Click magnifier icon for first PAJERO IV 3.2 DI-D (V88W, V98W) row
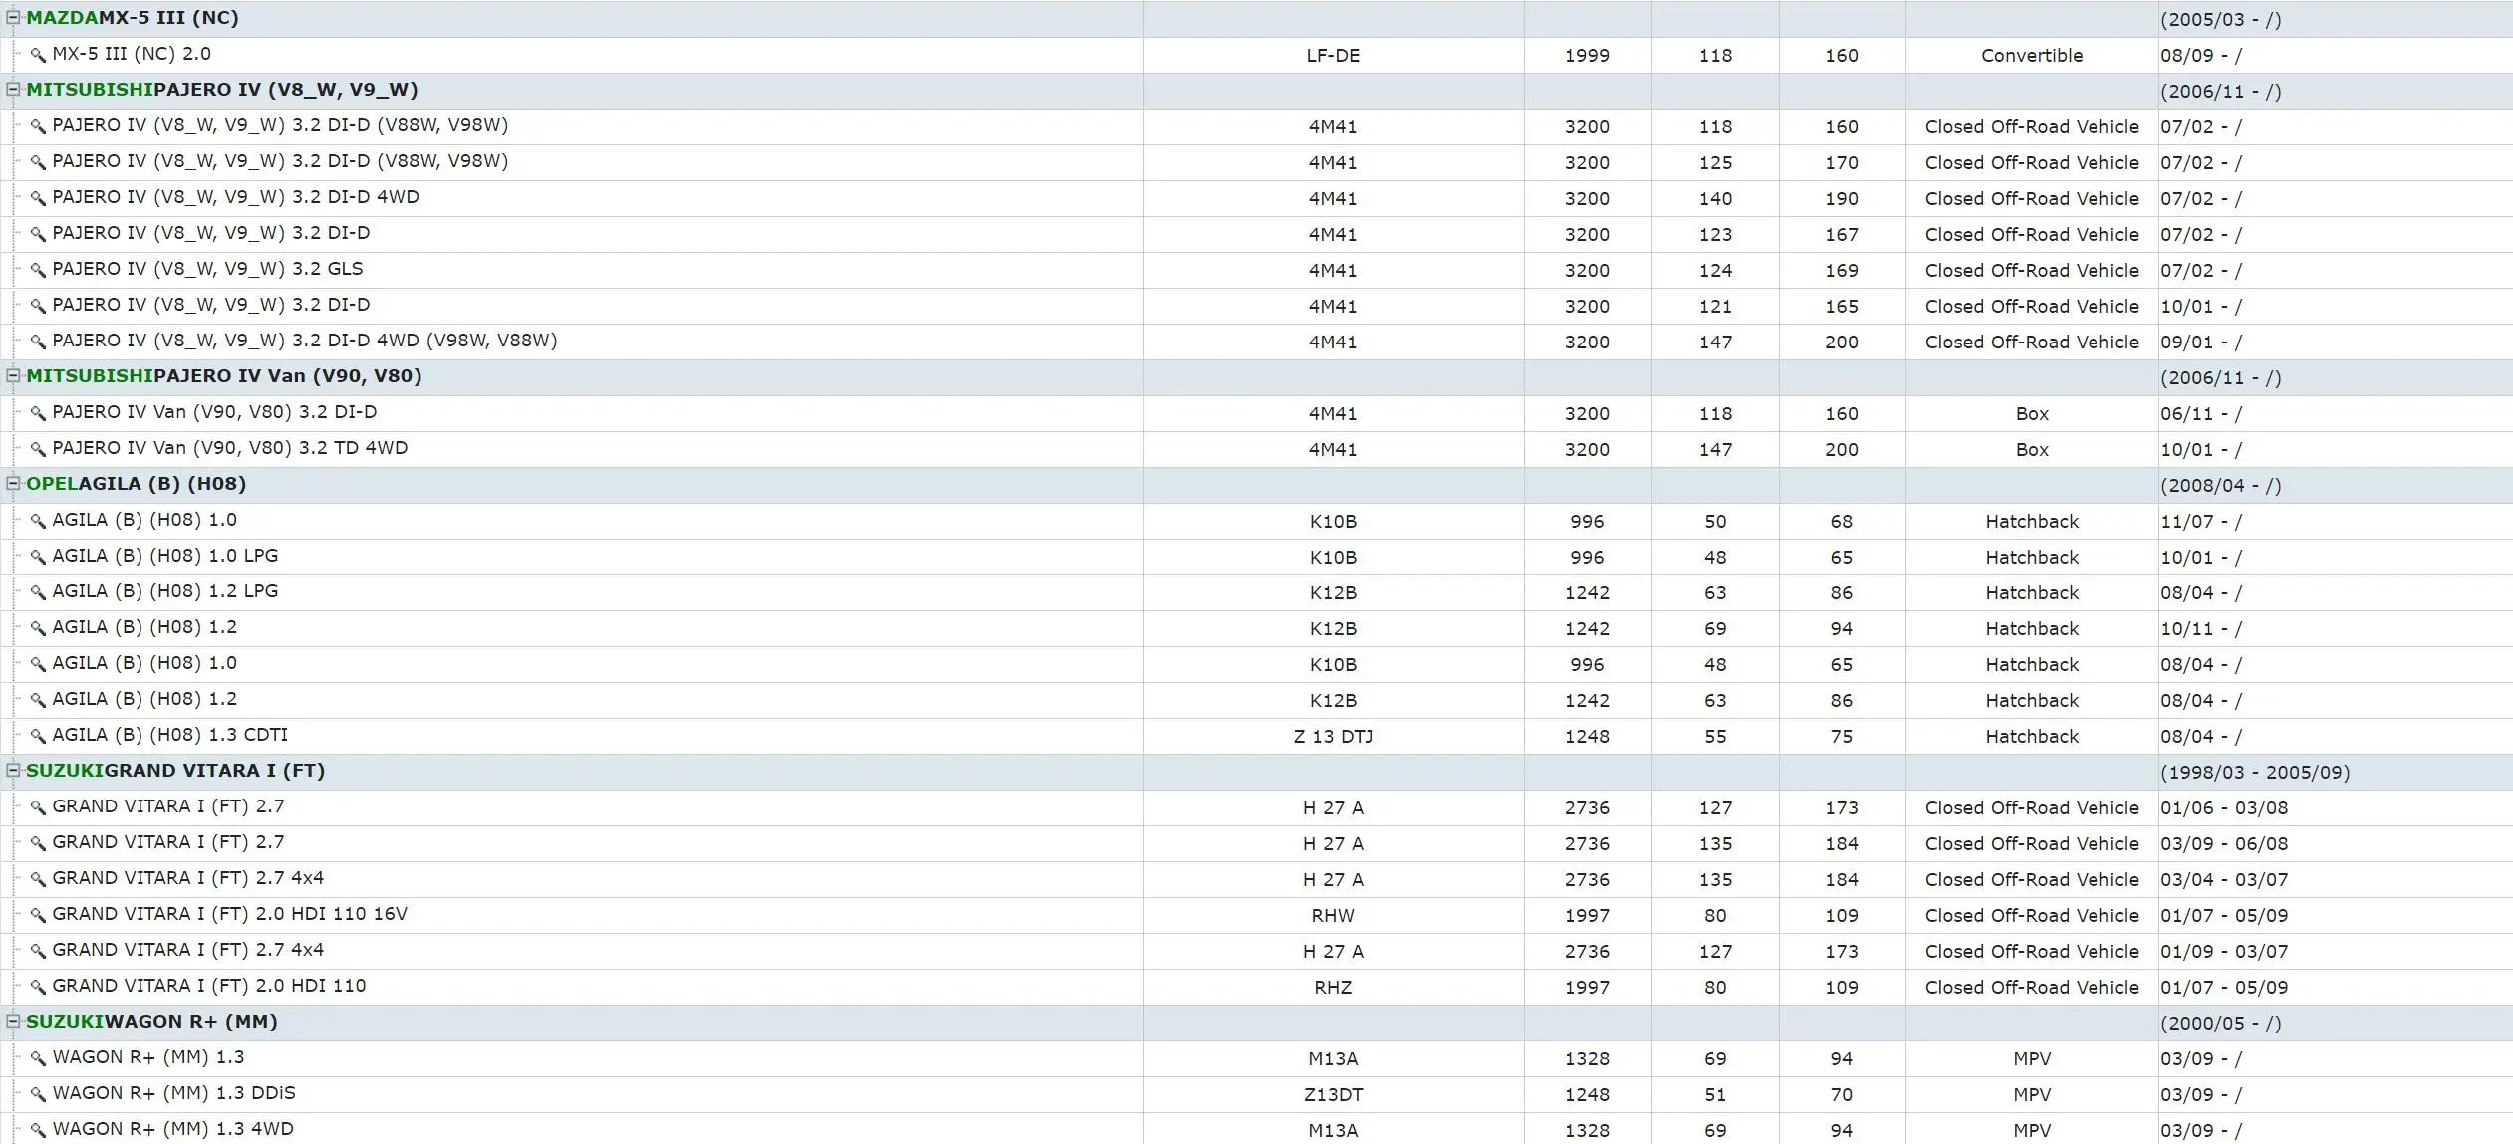This screenshot has width=2513, height=1144. 38,126
